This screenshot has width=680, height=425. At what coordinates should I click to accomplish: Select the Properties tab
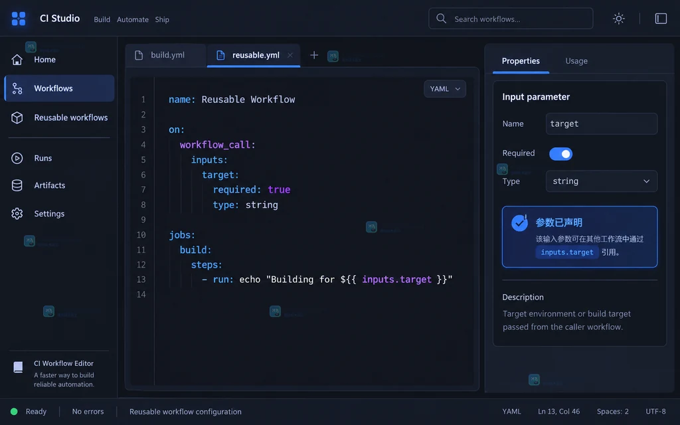[x=521, y=61]
